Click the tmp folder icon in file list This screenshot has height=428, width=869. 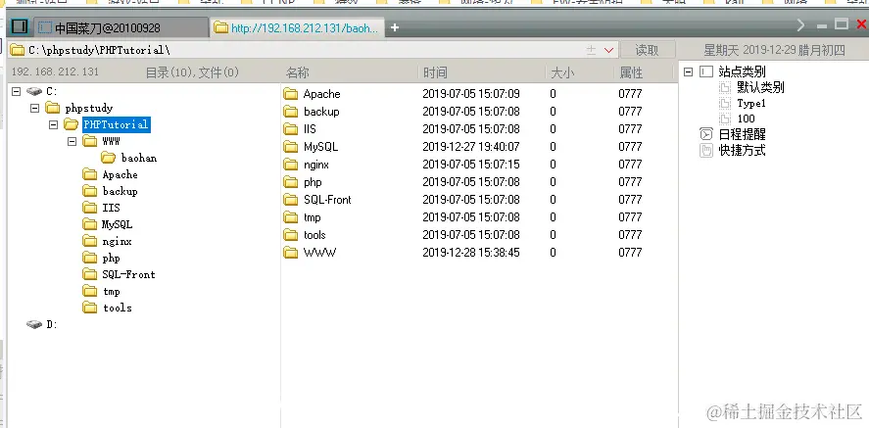[290, 217]
